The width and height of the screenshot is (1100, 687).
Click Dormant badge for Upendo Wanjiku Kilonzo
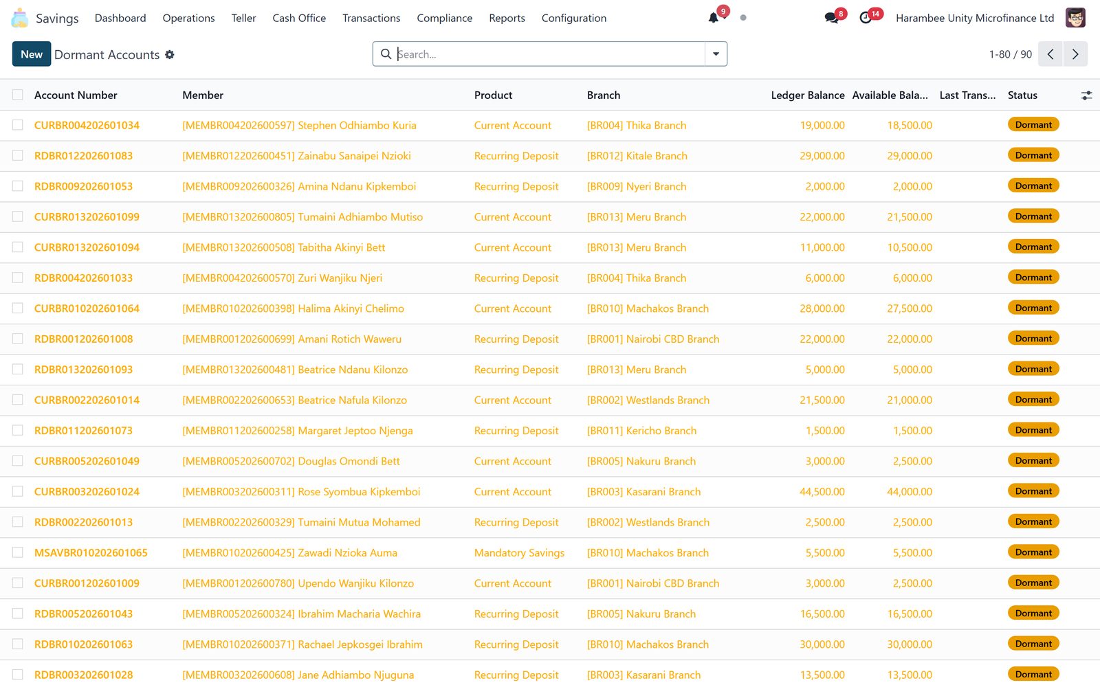(x=1033, y=583)
